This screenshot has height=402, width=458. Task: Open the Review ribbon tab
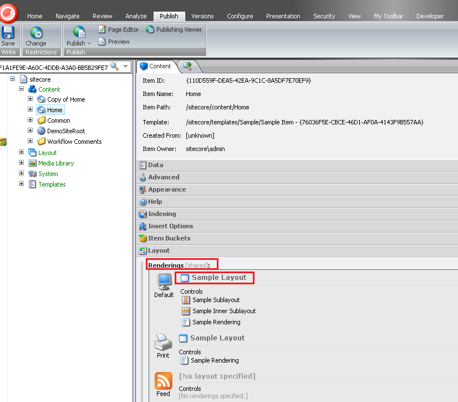[x=102, y=16]
